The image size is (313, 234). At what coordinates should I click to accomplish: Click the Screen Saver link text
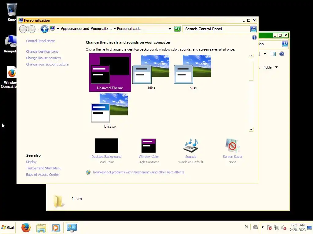233,157
